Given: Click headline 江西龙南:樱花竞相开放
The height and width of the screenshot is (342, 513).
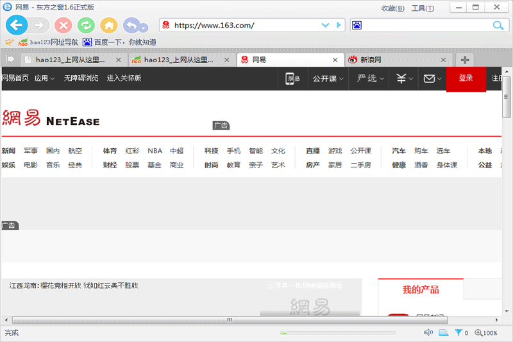Looking at the screenshot, I should [x=74, y=286].
